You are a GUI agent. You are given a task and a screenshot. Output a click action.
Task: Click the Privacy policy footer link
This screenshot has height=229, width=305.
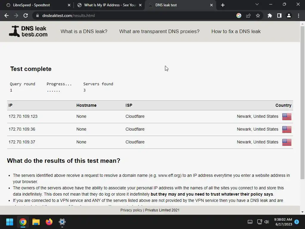click(x=131, y=210)
